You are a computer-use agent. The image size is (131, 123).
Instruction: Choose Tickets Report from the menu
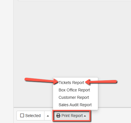(71, 83)
